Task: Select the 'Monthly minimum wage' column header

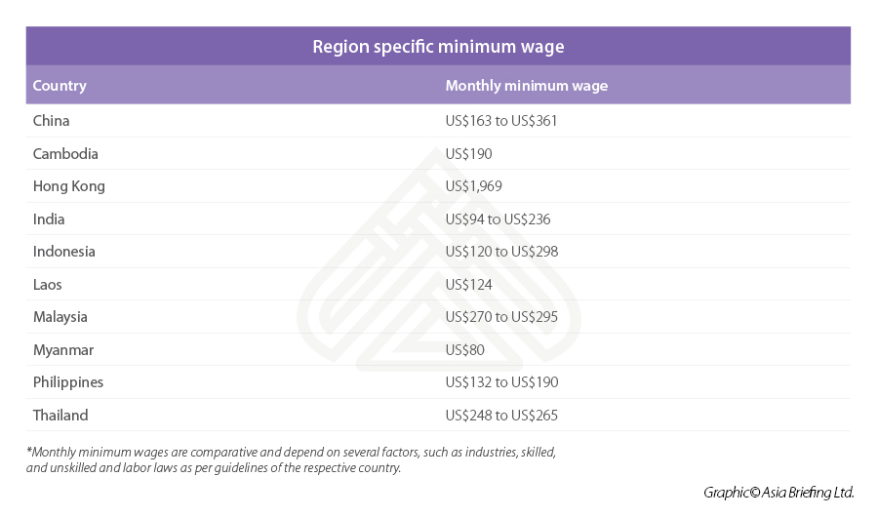Action: [x=526, y=86]
